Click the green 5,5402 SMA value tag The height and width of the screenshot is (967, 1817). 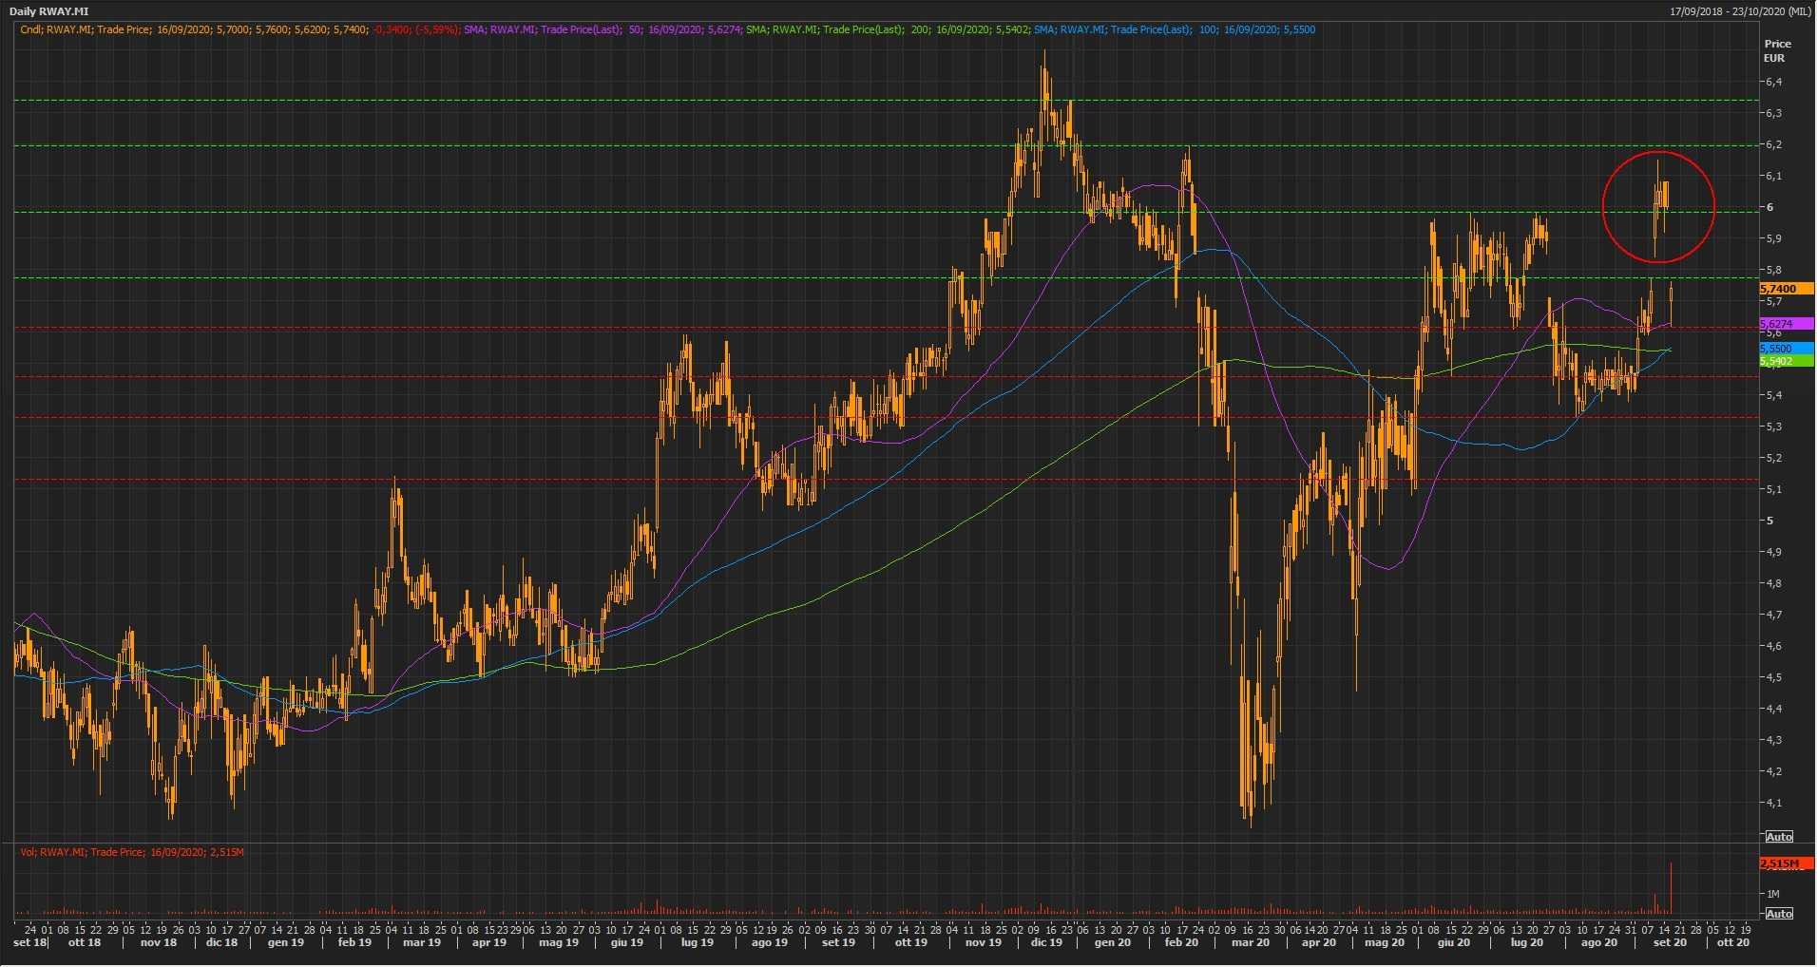tap(1786, 361)
